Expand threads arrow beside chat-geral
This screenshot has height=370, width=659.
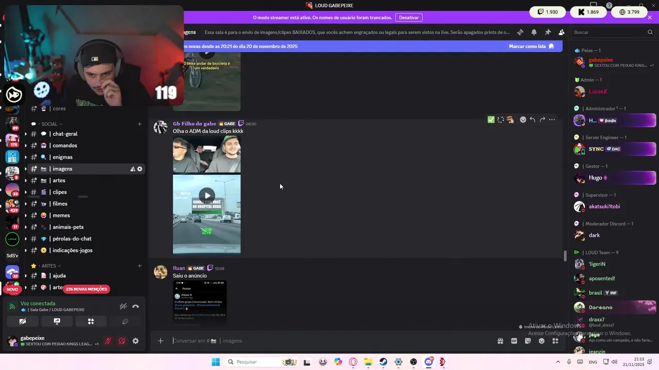(x=25, y=134)
